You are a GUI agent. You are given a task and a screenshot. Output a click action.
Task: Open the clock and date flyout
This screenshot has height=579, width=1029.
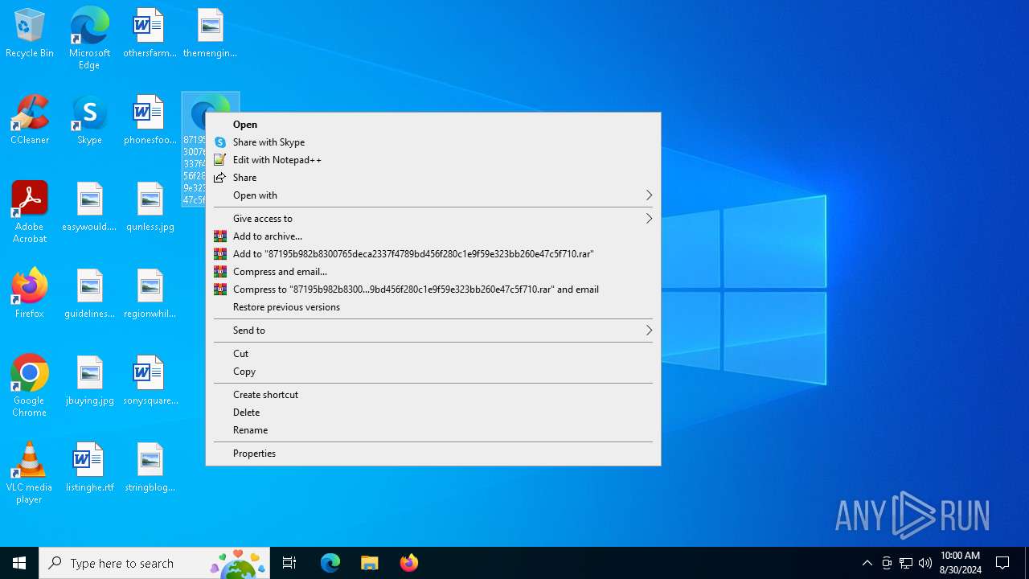pyautogui.click(x=960, y=563)
